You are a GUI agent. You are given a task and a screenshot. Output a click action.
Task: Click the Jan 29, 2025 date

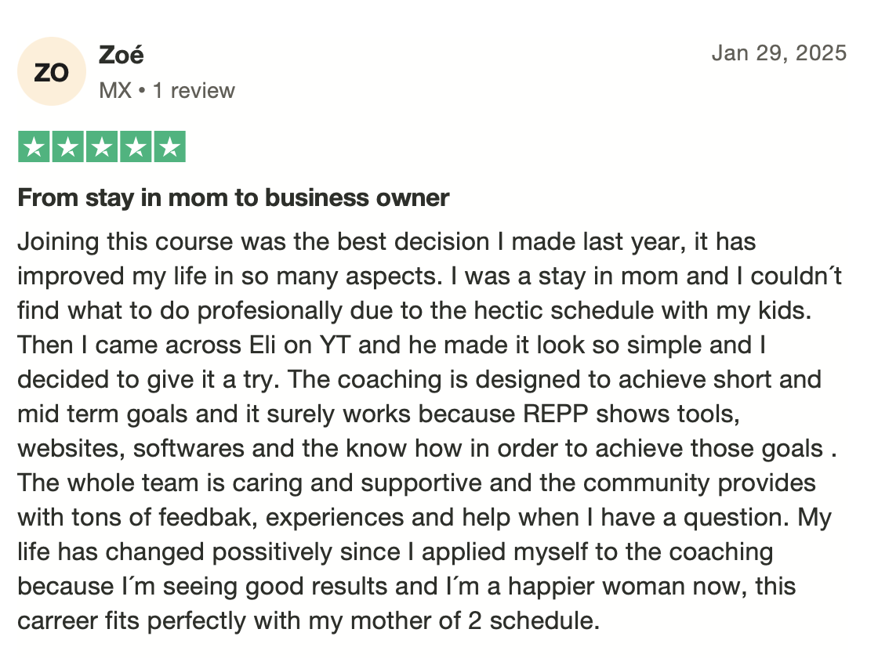point(779,53)
